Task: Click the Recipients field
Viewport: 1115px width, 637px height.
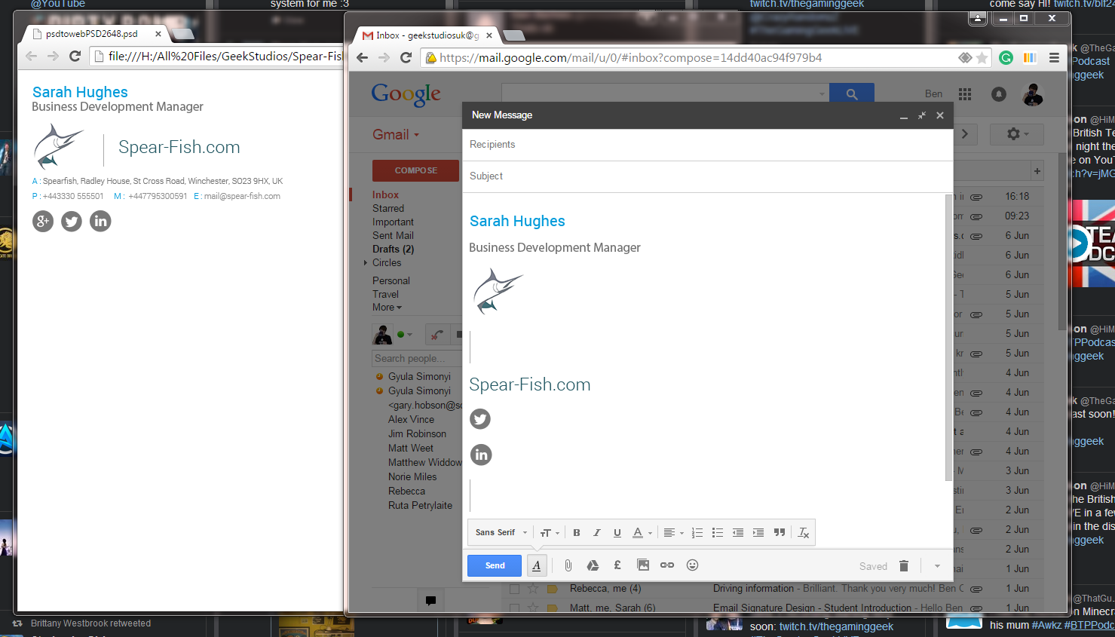Action: pyautogui.click(x=707, y=145)
